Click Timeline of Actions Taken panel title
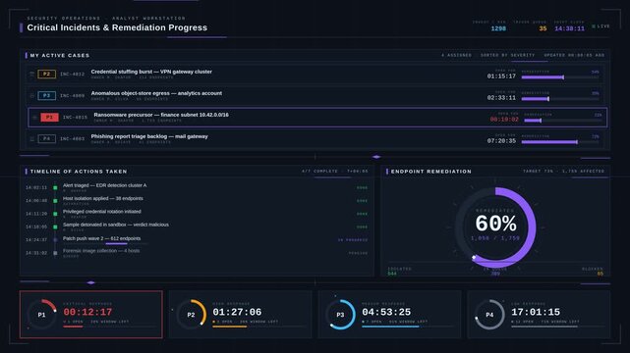630x353 pixels. point(79,172)
